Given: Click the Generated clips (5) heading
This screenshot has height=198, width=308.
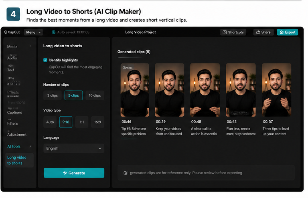Looking at the screenshot, I should click(134, 52).
